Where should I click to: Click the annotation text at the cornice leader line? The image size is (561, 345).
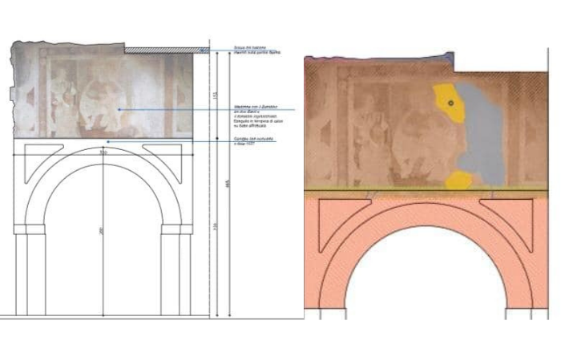pos(254,140)
